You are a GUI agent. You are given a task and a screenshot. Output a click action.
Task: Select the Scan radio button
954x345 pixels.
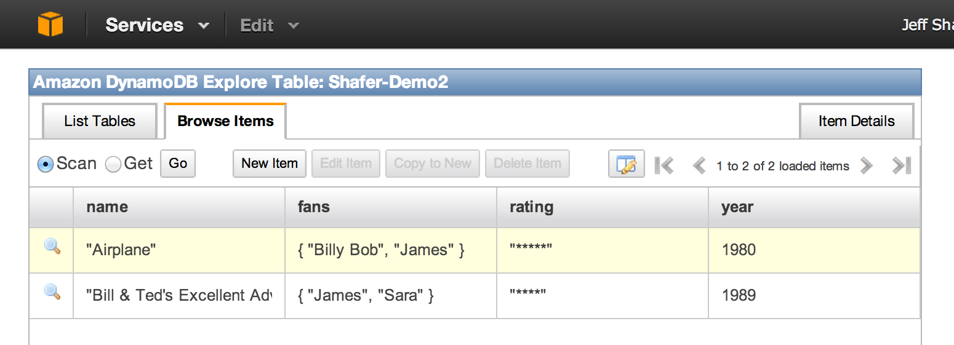46,164
